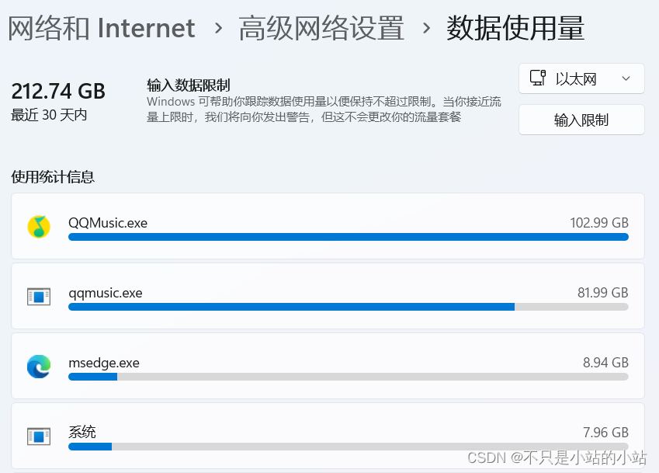
Task: Expand the network selector's down arrow
Action: (x=626, y=78)
